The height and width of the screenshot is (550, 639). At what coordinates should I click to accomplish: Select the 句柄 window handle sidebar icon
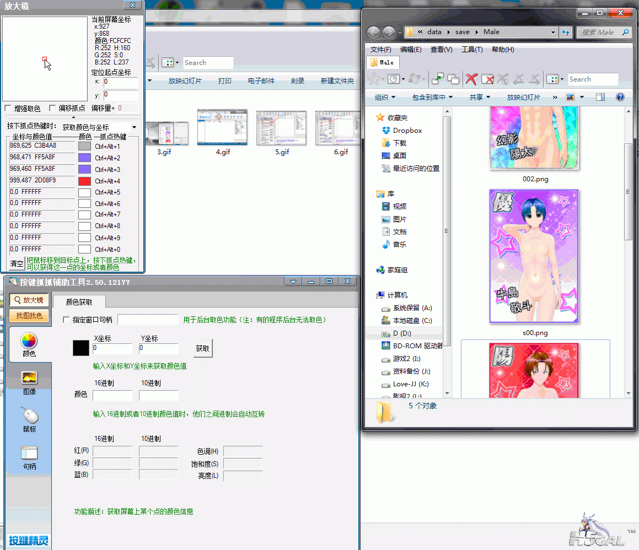point(29,458)
